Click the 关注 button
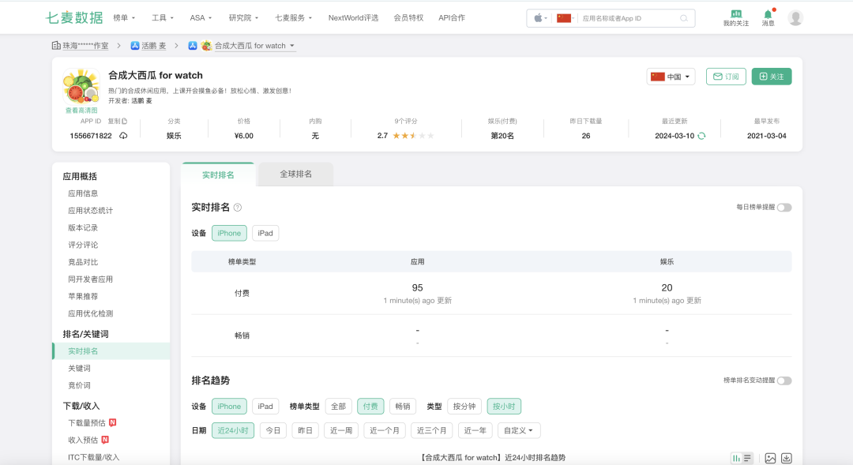This screenshot has height=465, width=853. click(x=772, y=77)
